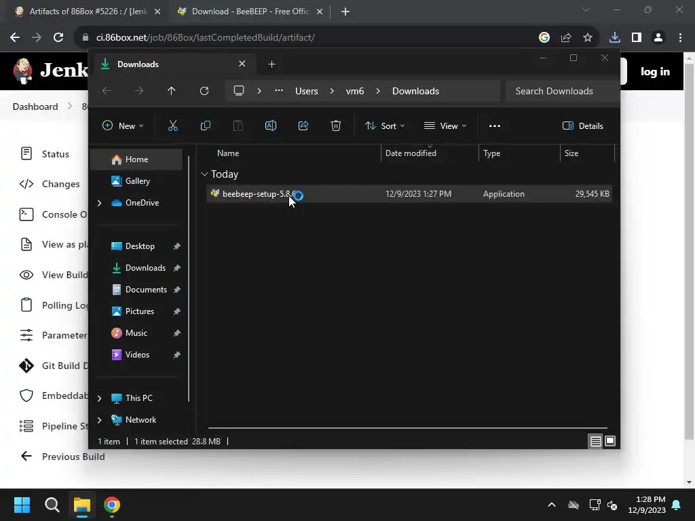Show hidden system tray icons
Image resolution: width=695 pixels, height=521 pixels.
(552, 505)
